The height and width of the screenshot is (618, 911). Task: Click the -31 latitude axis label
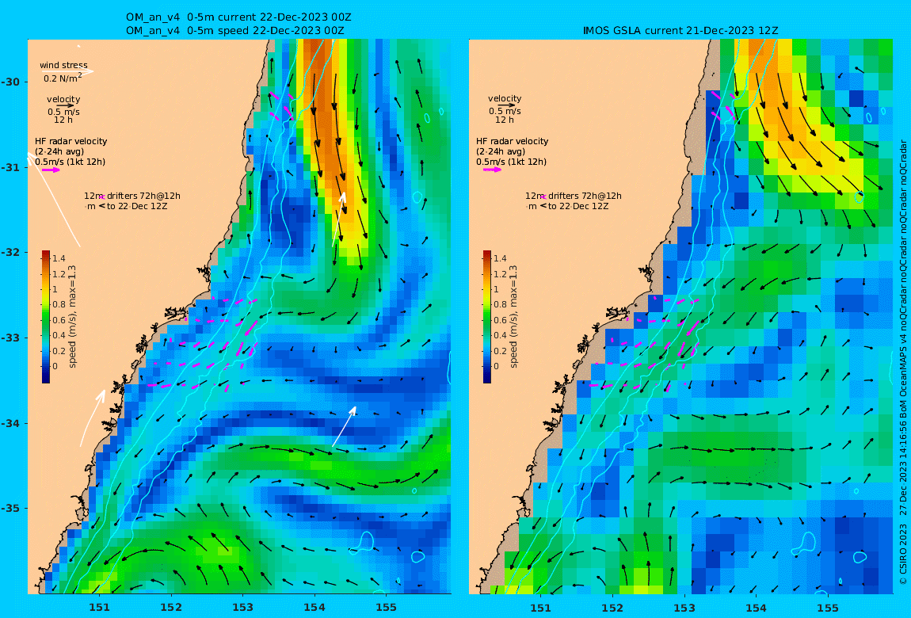click(10, 167)
